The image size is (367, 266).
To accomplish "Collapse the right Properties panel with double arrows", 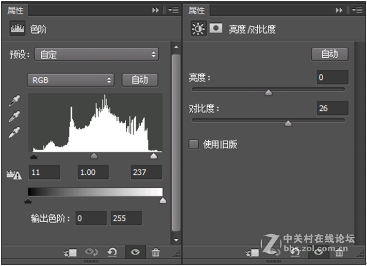I will (339, 10).
